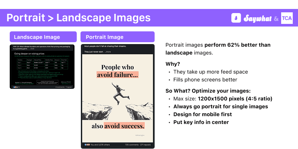Click '725 comments · 271 reposts' text
Viewport: 298px width, 149px height.
pyautogui.click(x=138, y=145)
